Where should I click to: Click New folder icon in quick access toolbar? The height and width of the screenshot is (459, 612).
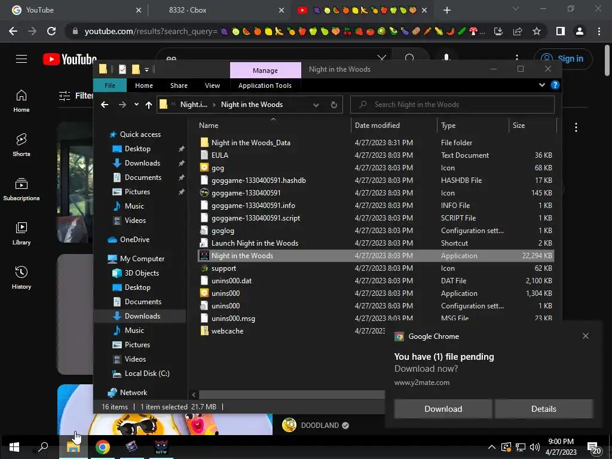[136, 69]
